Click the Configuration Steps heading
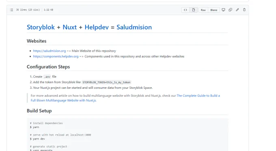 (48, 67)
